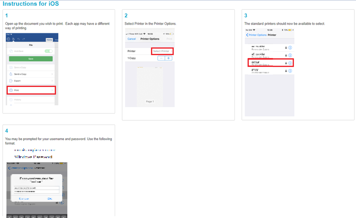The width and height of the screenshot is (356, 218).
Task: Click the username field in password dialog
Action: click(x=36, y=188)
